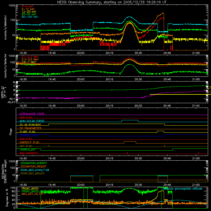Click the DECIMATION_ENERGY legend entry
Image resolution: width=211 pixels, height=211 pixels.
pyautogui.click(x=34, y=163)
